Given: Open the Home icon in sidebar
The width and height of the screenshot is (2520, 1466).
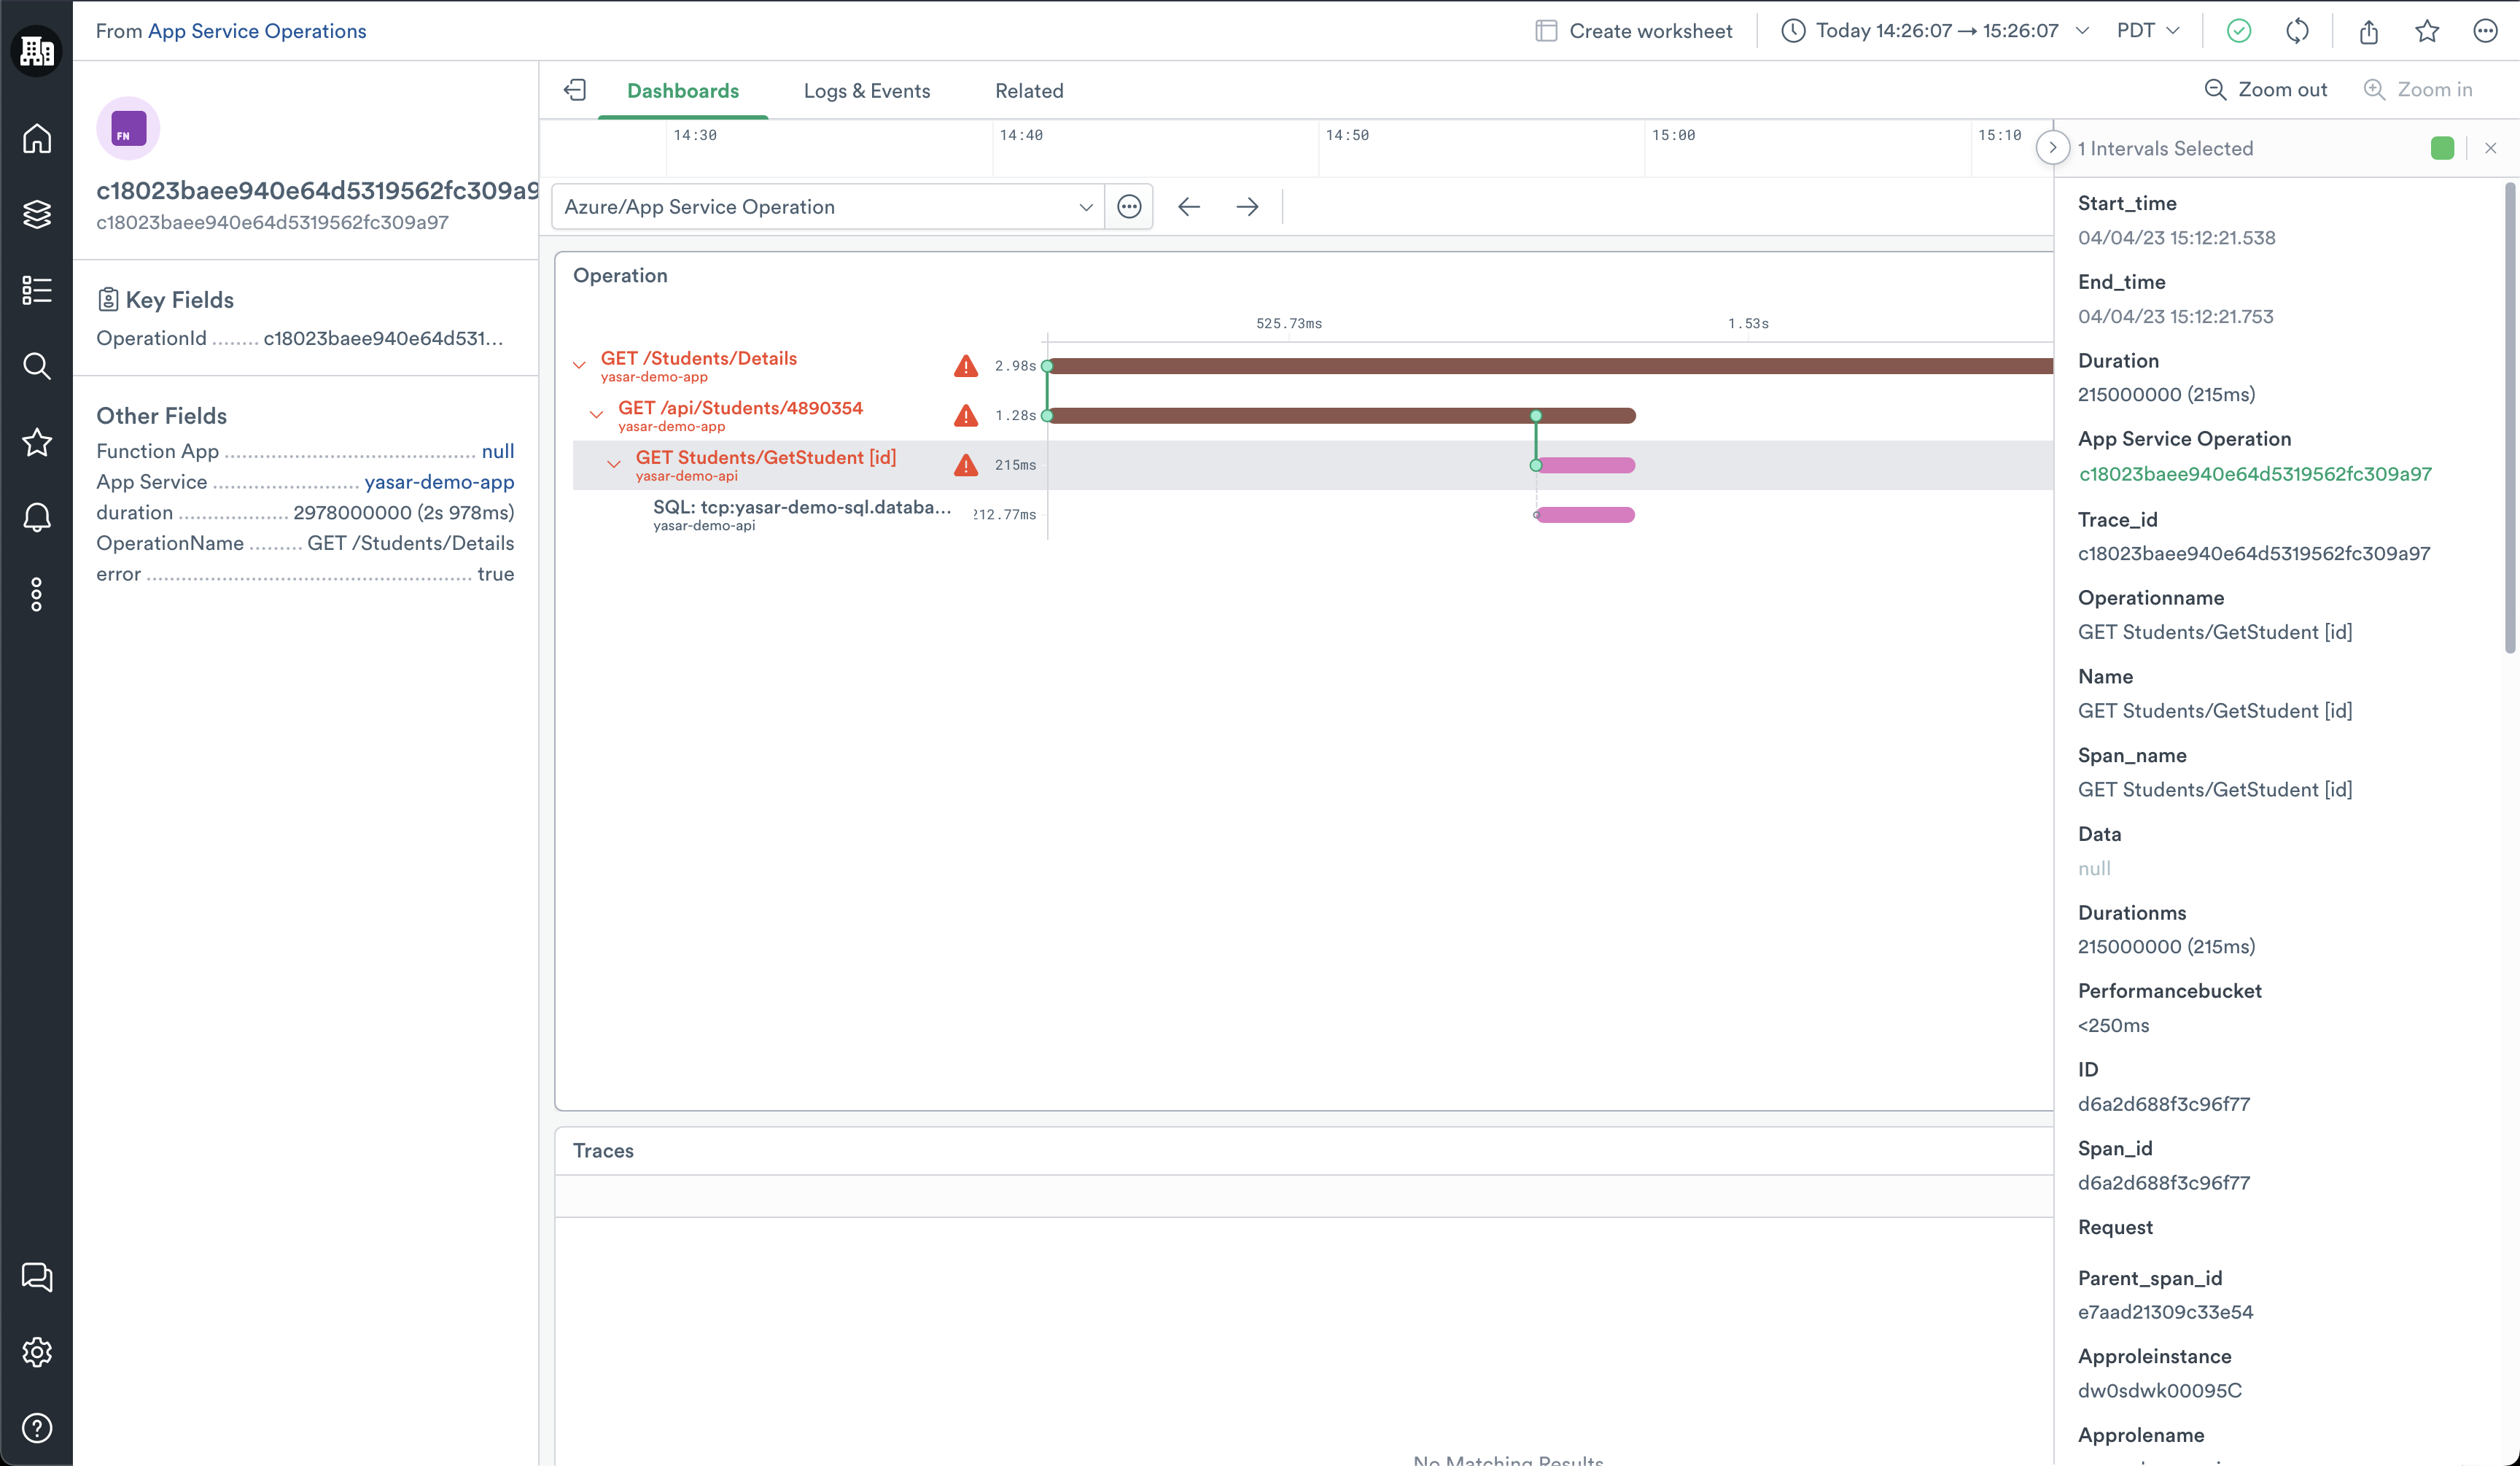Looking at the screenshot, I should (37, 138).
